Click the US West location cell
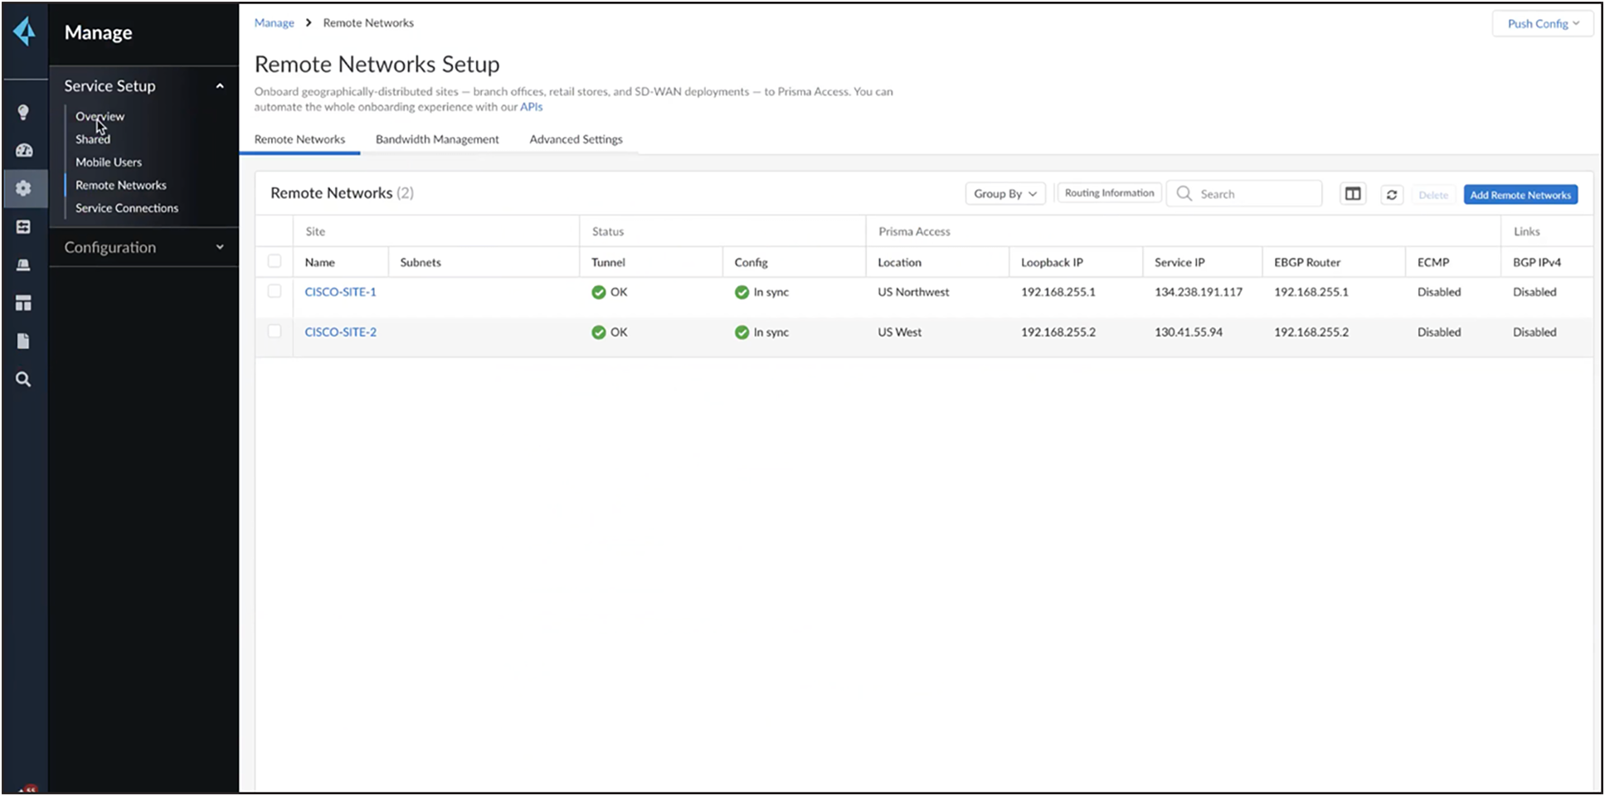 pyautogui.click(x=899, y=332)
